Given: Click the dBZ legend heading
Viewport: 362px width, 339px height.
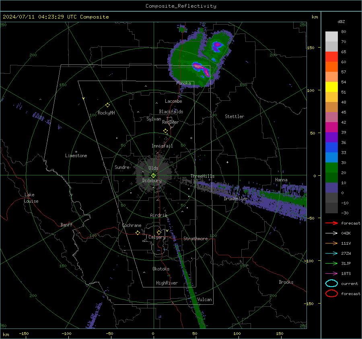Looking at the screenshot, I should [341, 21].
